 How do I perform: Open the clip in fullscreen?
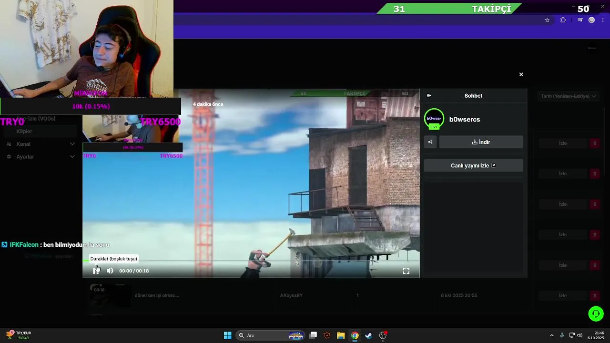tap(406, 271)
